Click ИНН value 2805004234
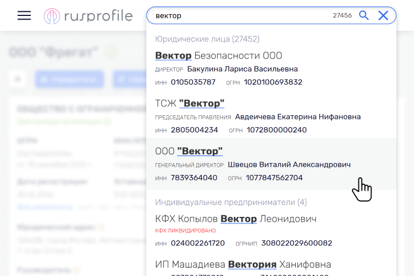 pyautogui.click(x=195, y=130)
